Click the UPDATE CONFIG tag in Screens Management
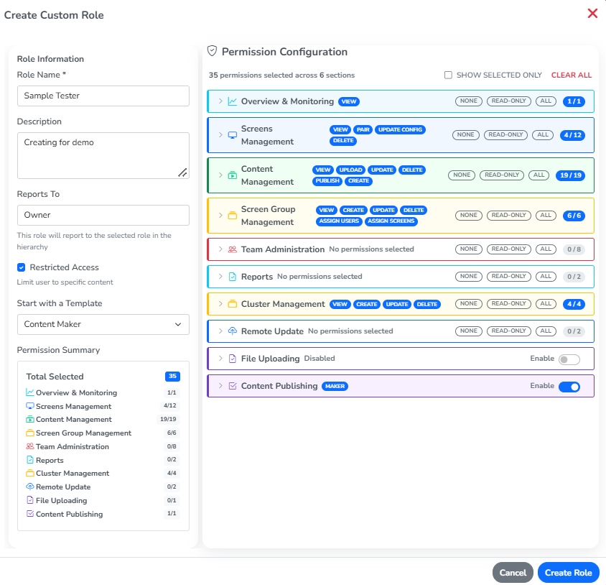 [x=400, y=129]
